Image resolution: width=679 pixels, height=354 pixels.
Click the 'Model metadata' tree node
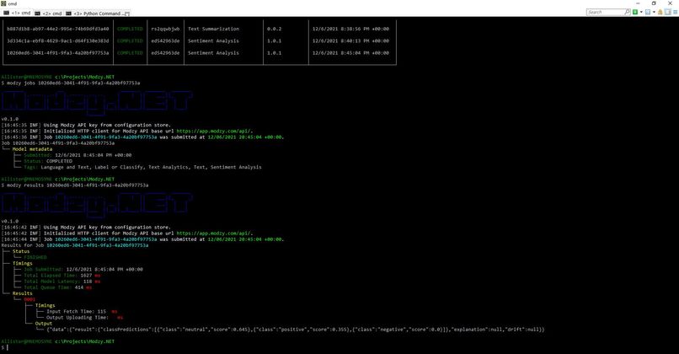32,149
